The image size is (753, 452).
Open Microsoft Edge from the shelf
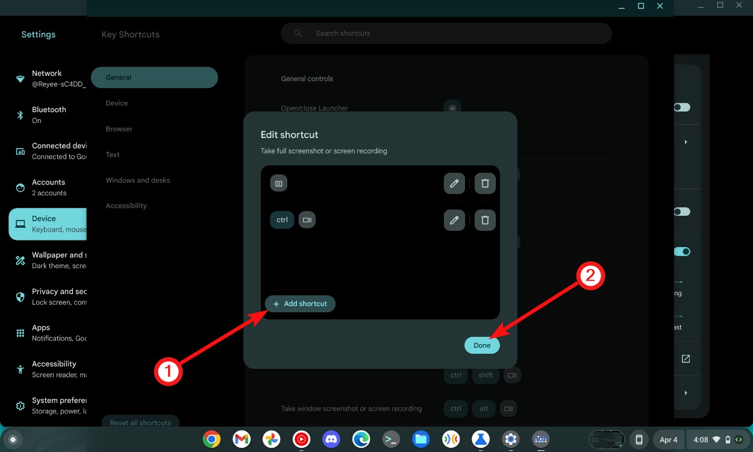point(361,439)
